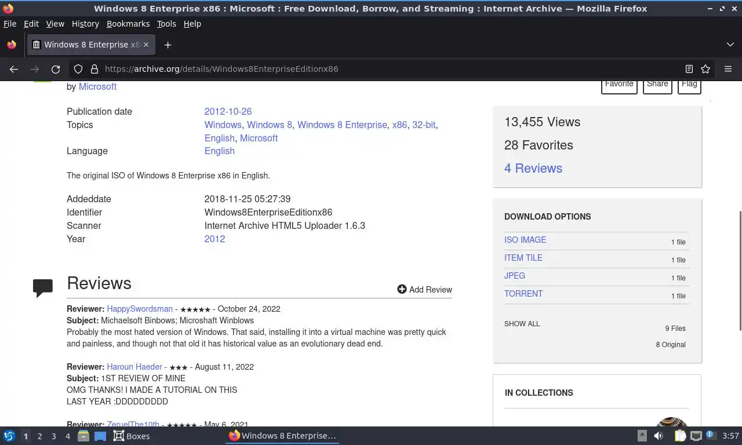Open the file manager taskbar icon

[83, 436]
